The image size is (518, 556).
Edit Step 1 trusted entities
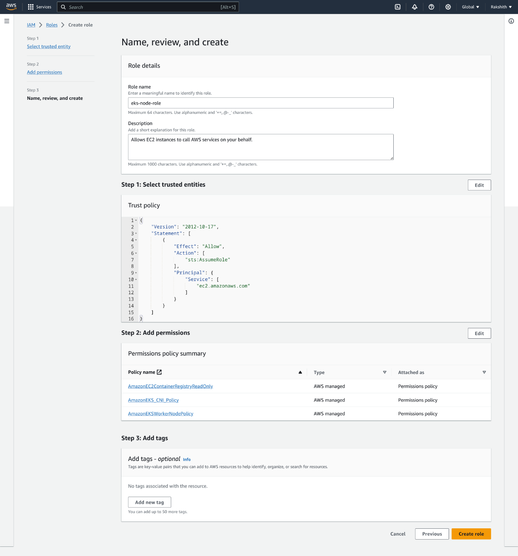[479, 185]
